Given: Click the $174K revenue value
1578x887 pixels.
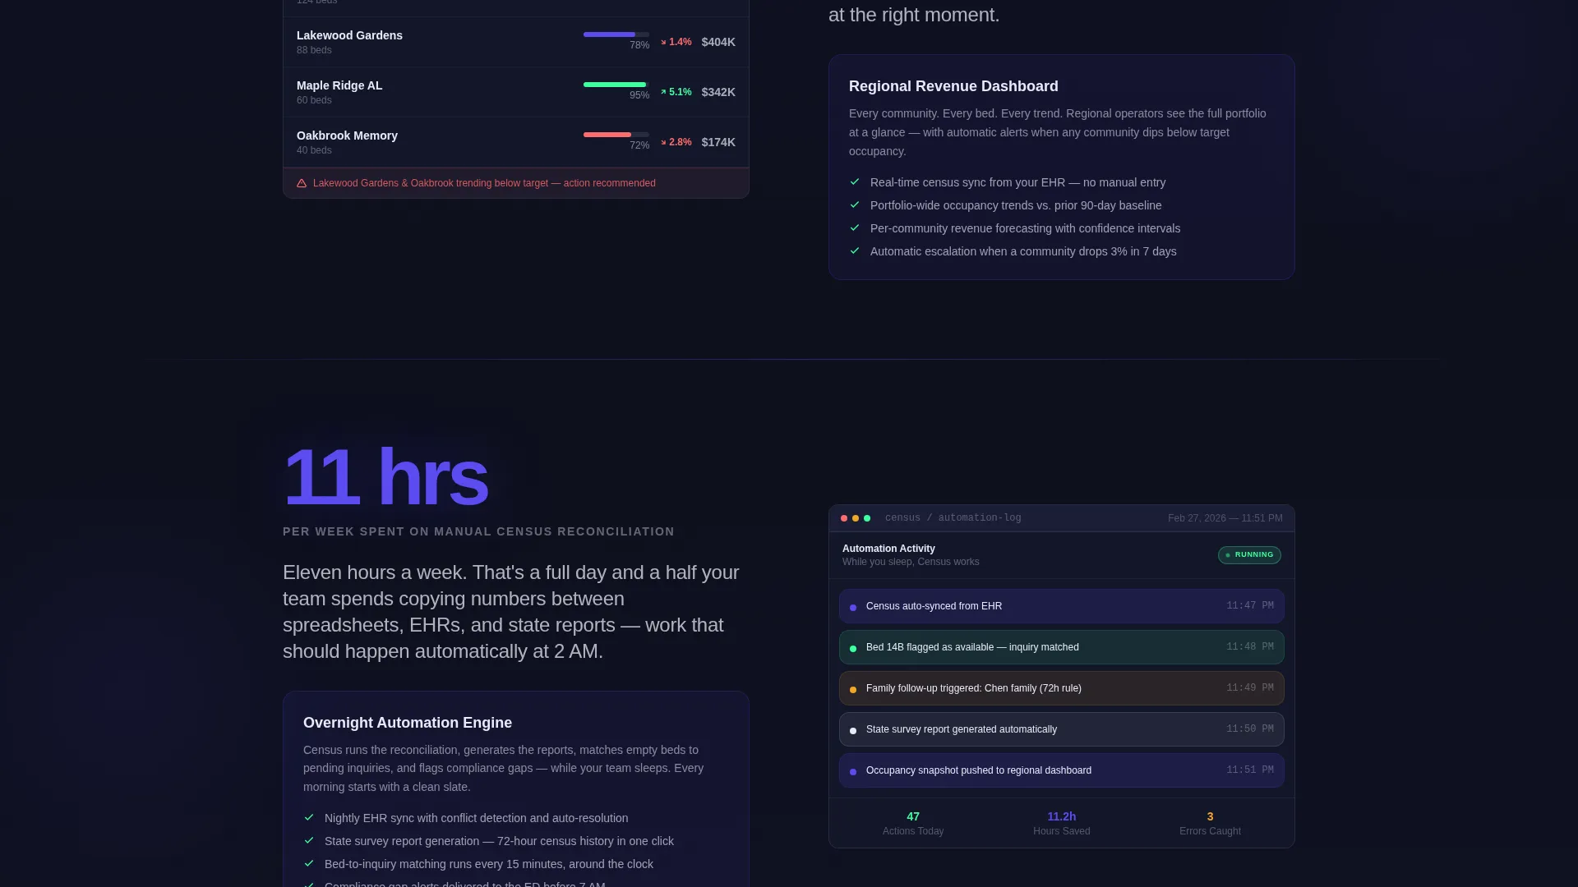Looking at the screenshot, I should coord(718,142).
